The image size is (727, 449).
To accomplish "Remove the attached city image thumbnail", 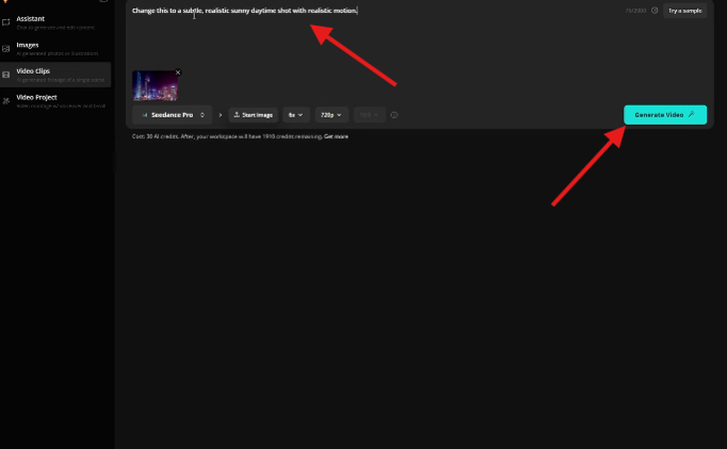I will [178, 72].
